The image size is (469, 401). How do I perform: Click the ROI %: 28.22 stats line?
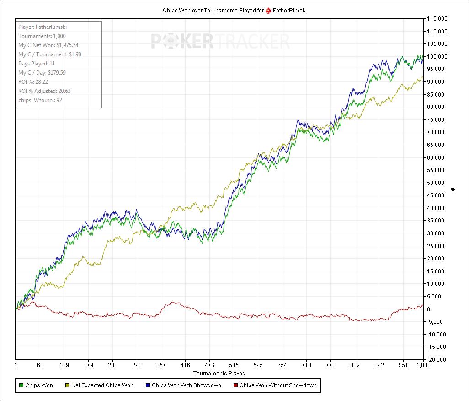38,82
